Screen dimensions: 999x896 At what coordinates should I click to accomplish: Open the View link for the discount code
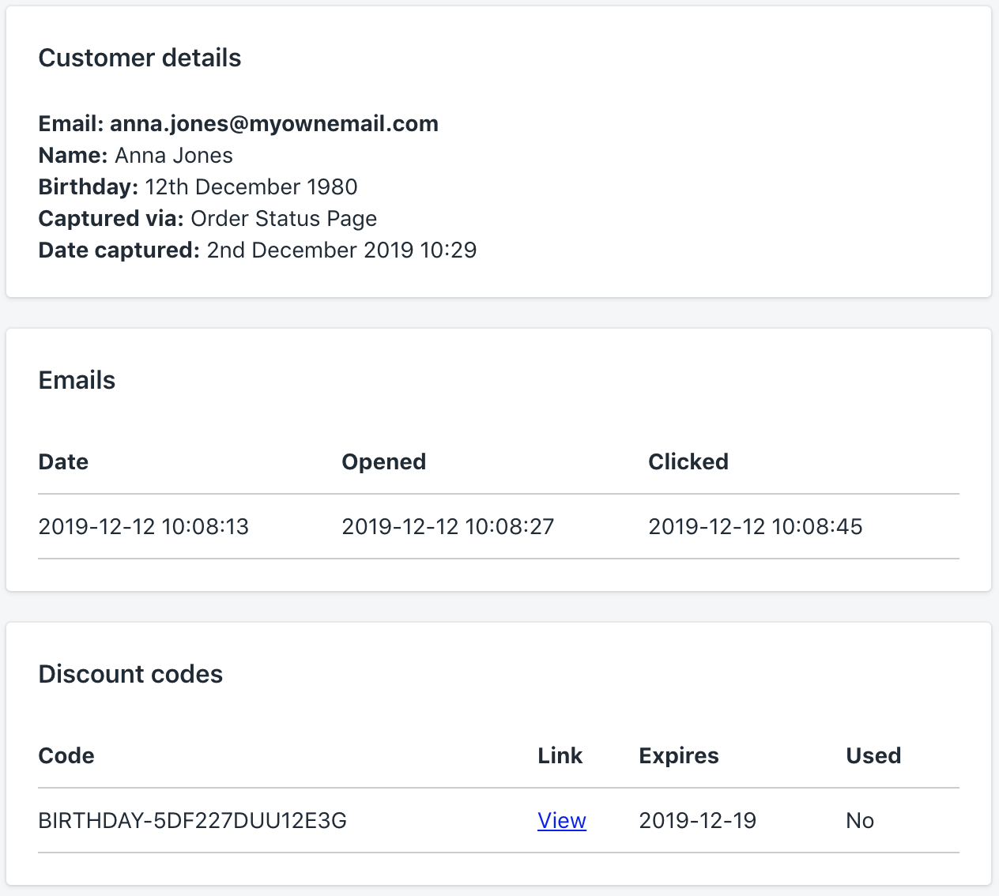coord(561,821)
